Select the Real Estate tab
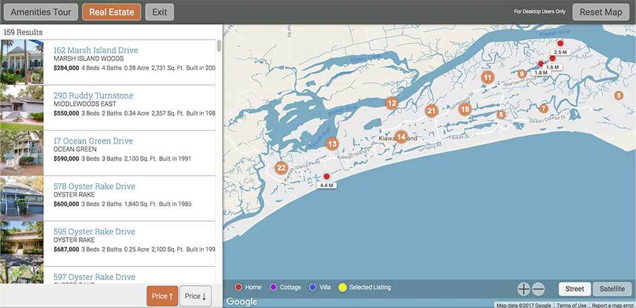The image size is (636, 308). click(112, 12)
